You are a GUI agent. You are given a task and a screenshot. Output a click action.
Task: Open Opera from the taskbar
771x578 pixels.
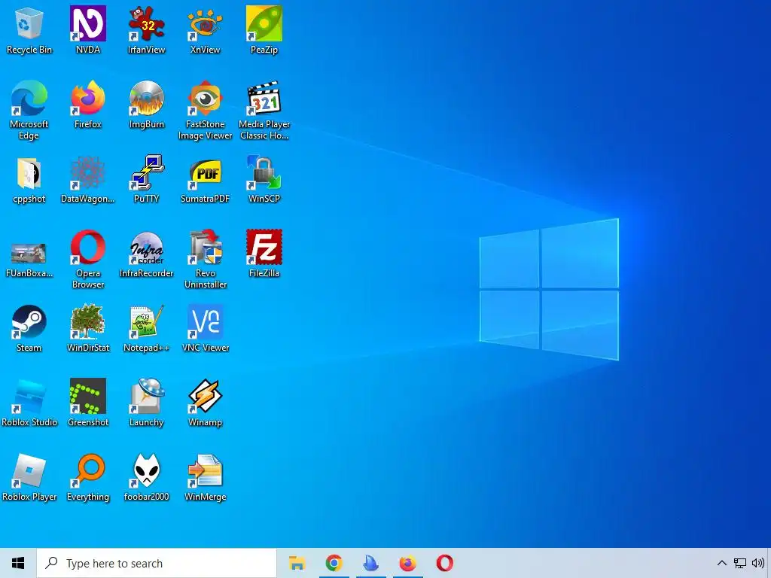click(444, 563)
